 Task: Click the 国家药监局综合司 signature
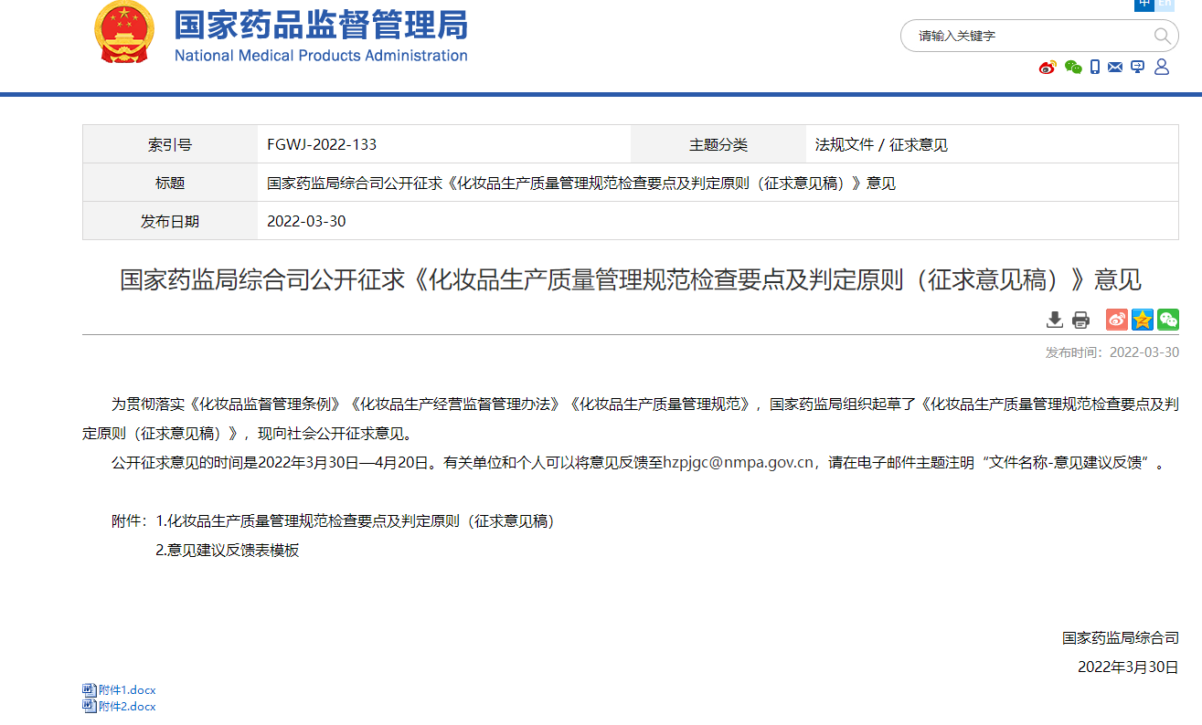(x=1121, y=638)
